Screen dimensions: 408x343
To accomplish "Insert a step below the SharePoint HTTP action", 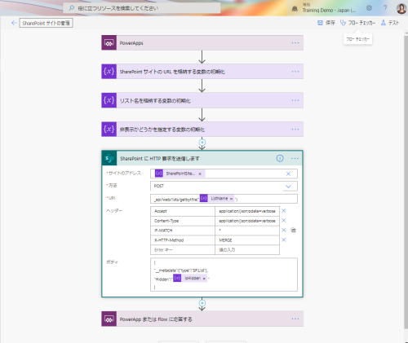I will pyautogui.click(x=202, y=303).
